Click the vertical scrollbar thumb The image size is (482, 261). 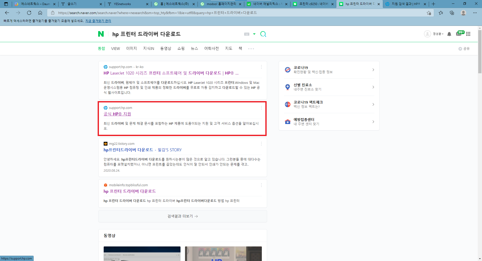pos(480,51)
